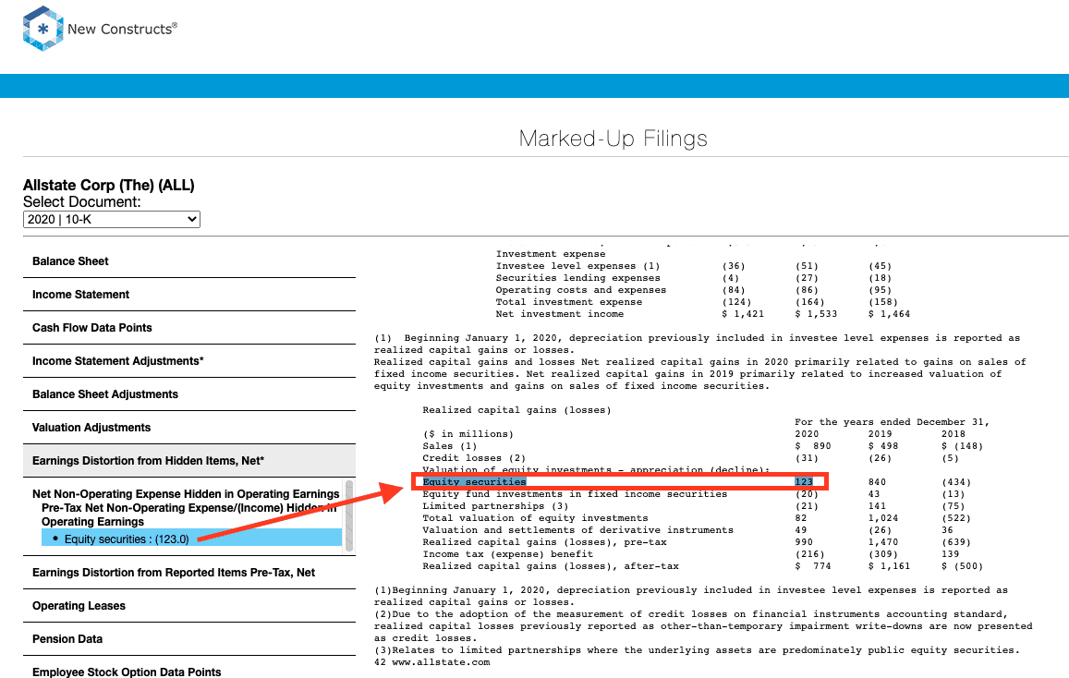Screen dimensions: 1069x678
Task: Click Securities lending expenses row label
Action: [578, 278]
